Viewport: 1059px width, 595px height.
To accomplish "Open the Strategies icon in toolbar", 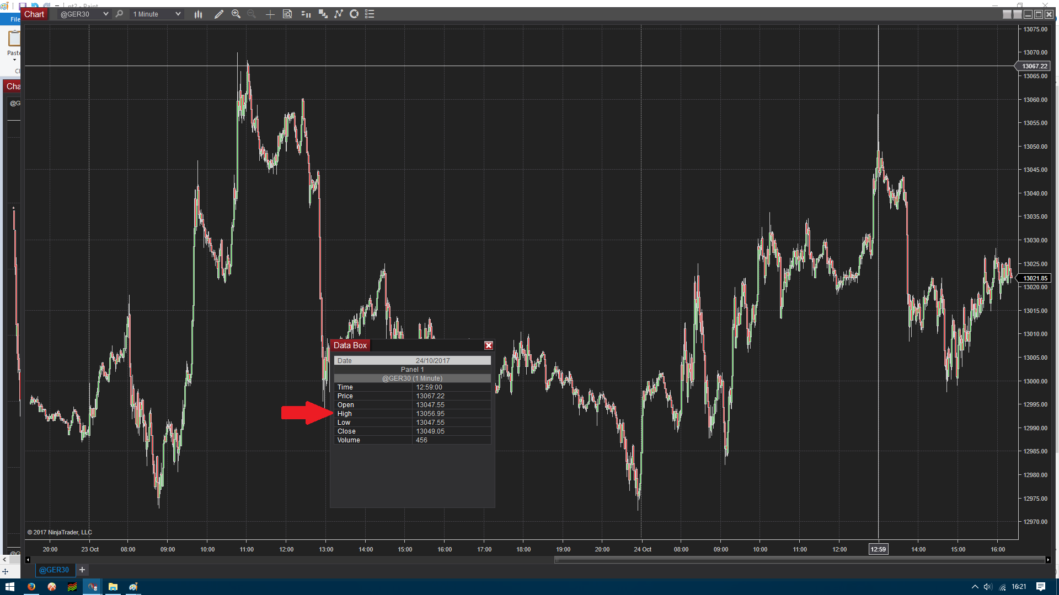I will pyautogui.click(x=354, y=14).
